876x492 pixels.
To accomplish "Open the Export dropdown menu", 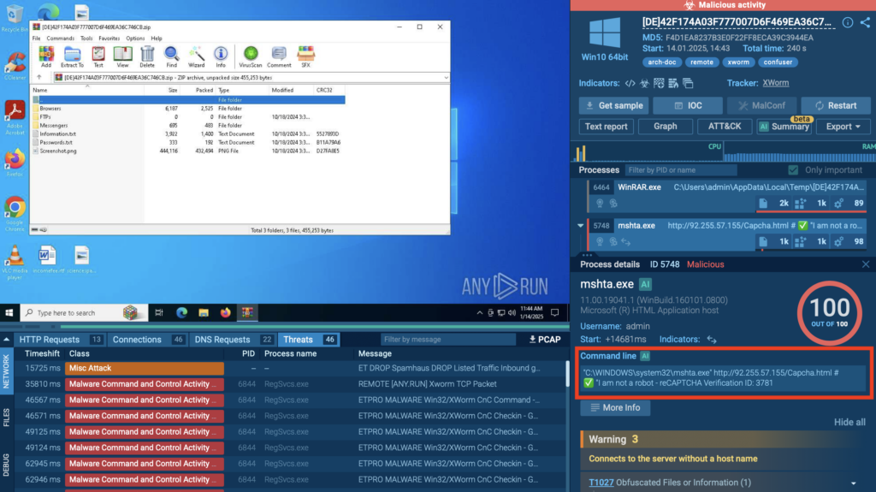I will coord(843,127).
